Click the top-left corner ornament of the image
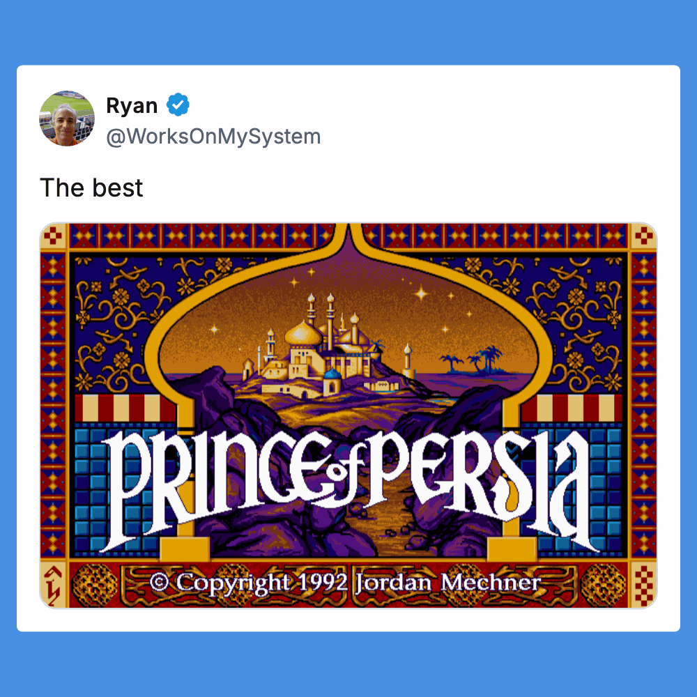 click(53, 236)
